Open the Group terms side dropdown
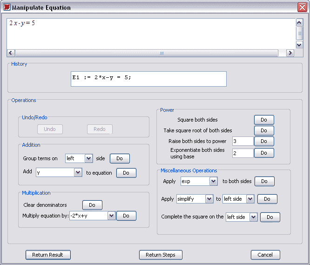This screenshot has height=265, width=310. tap(89, 158)
